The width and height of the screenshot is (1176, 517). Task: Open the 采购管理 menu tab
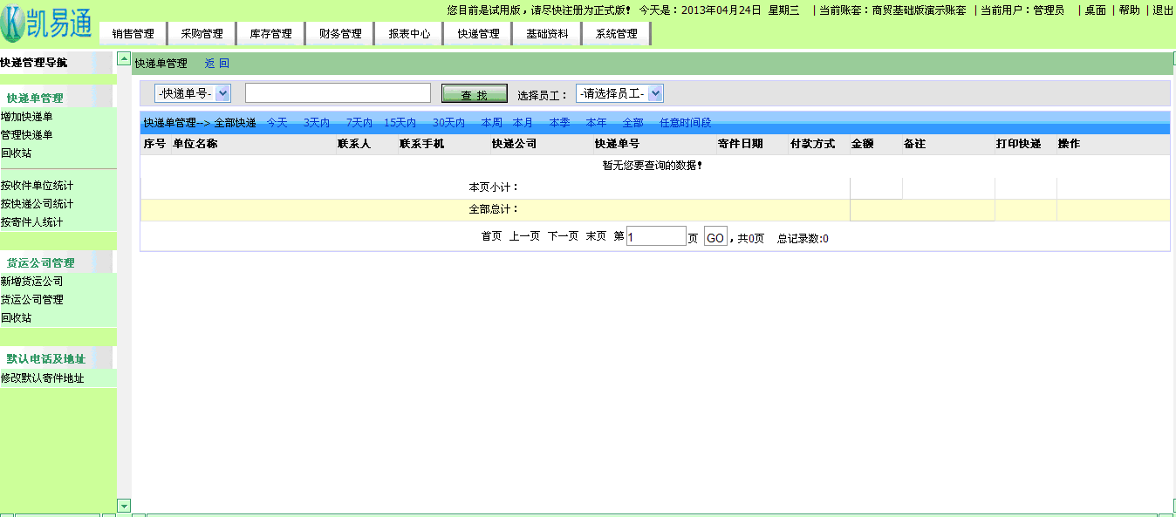[202, 34]
